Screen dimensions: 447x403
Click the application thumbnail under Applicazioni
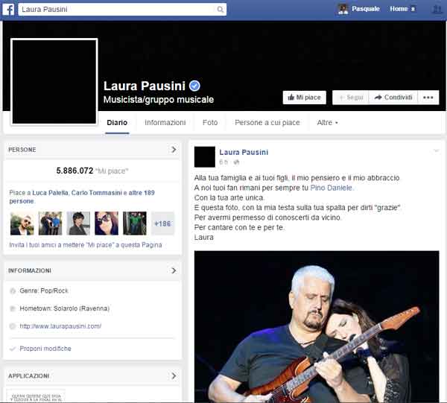pos(36,396)
